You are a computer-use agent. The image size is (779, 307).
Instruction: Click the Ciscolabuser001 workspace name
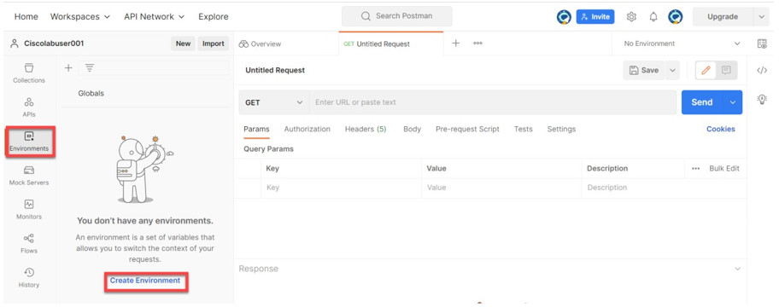(54, 43)
